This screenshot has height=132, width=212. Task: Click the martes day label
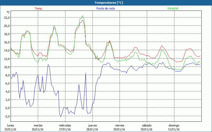[x=38, y=125]
